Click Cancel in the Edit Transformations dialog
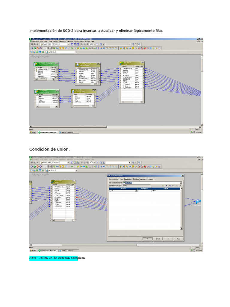This screenshot has width=230, height=307. 158,239
